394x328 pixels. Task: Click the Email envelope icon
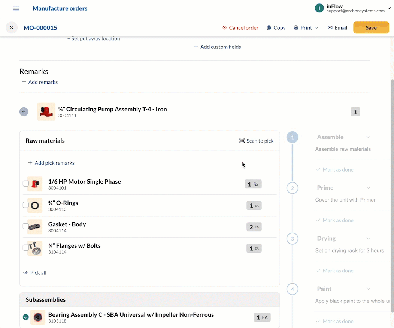click(x=330, y=27)
